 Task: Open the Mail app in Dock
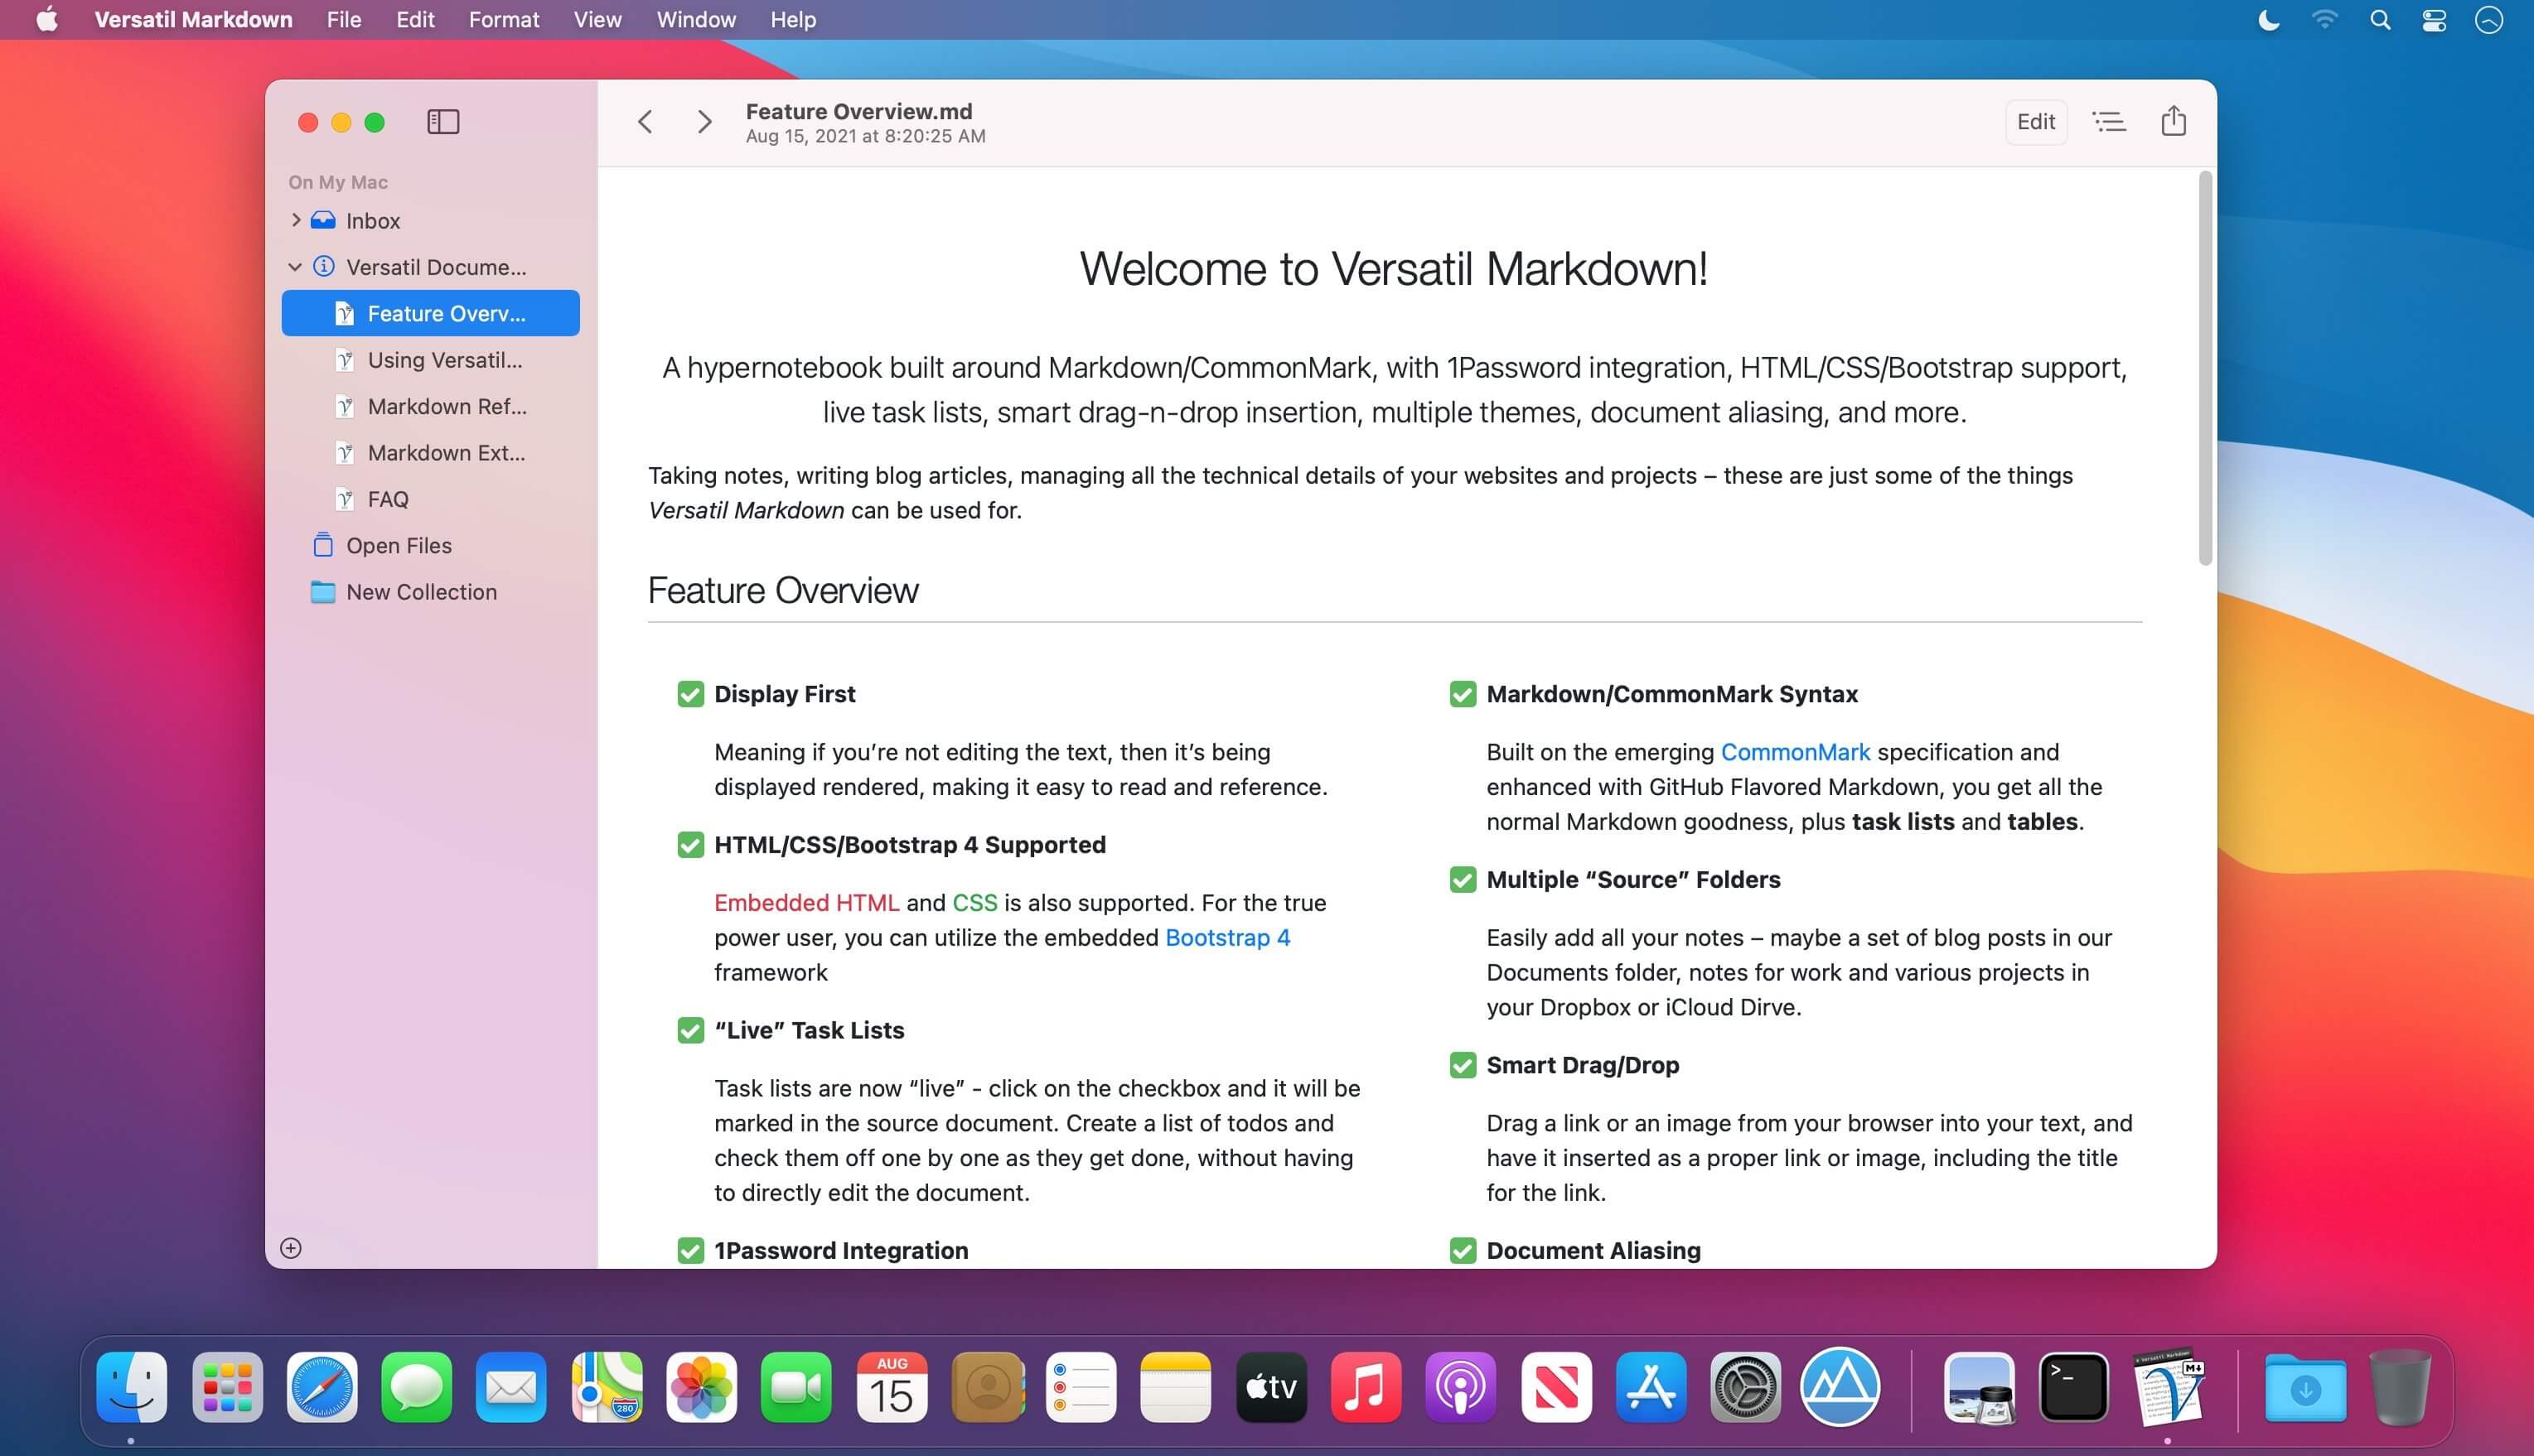pyautogui.click(x=511, y=1387)
